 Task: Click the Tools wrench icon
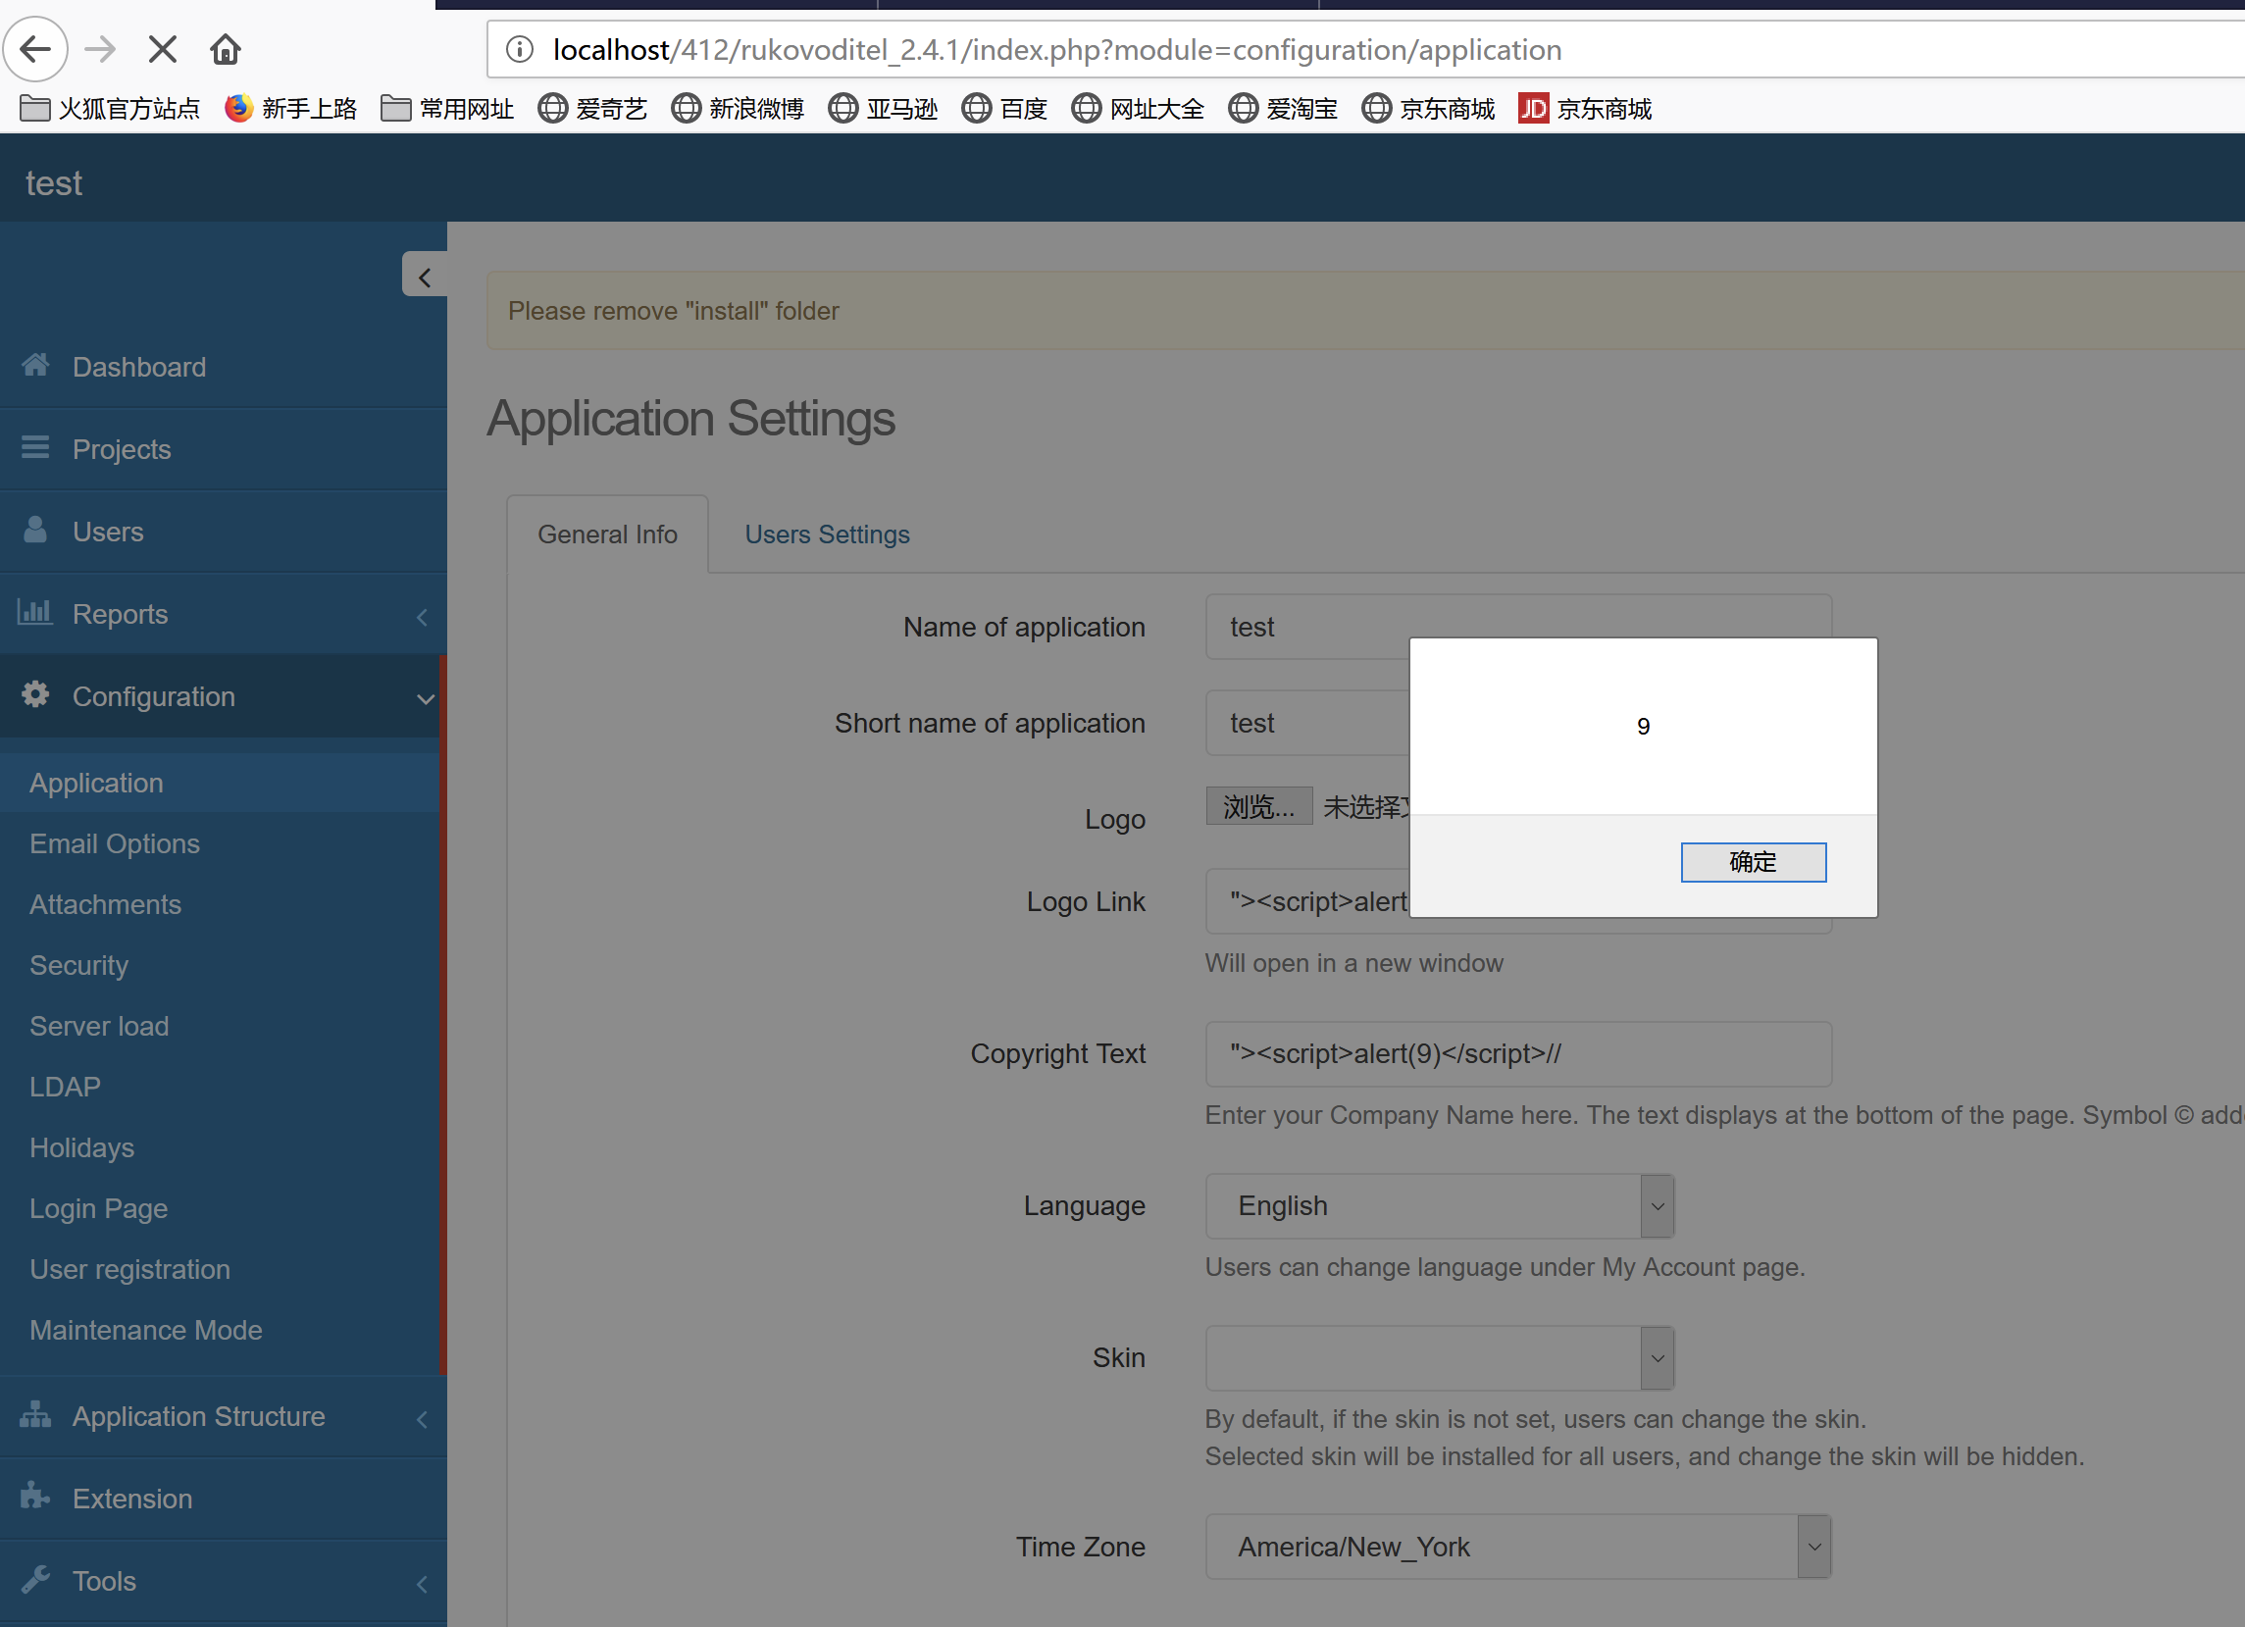tap(35, 1579)
